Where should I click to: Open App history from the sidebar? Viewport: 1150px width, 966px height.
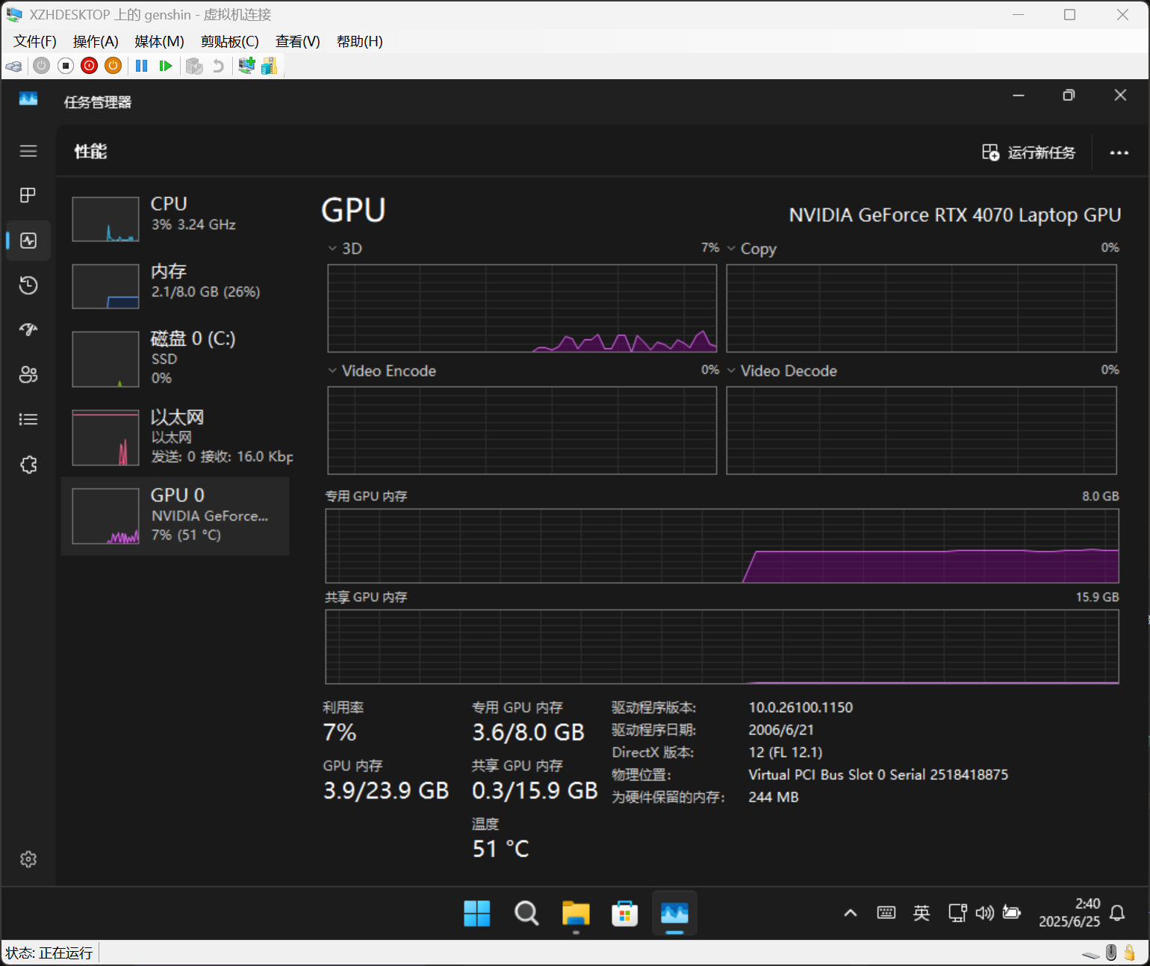pos(28,285)
